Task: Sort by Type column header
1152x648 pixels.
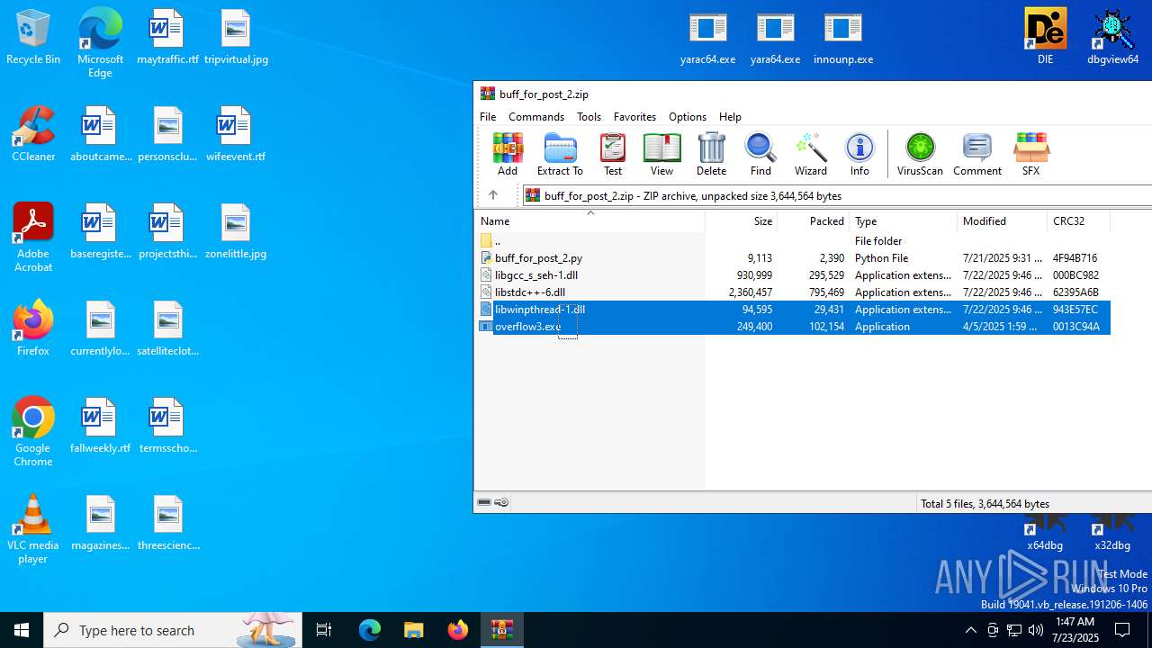Action: (x=904, y=221)
